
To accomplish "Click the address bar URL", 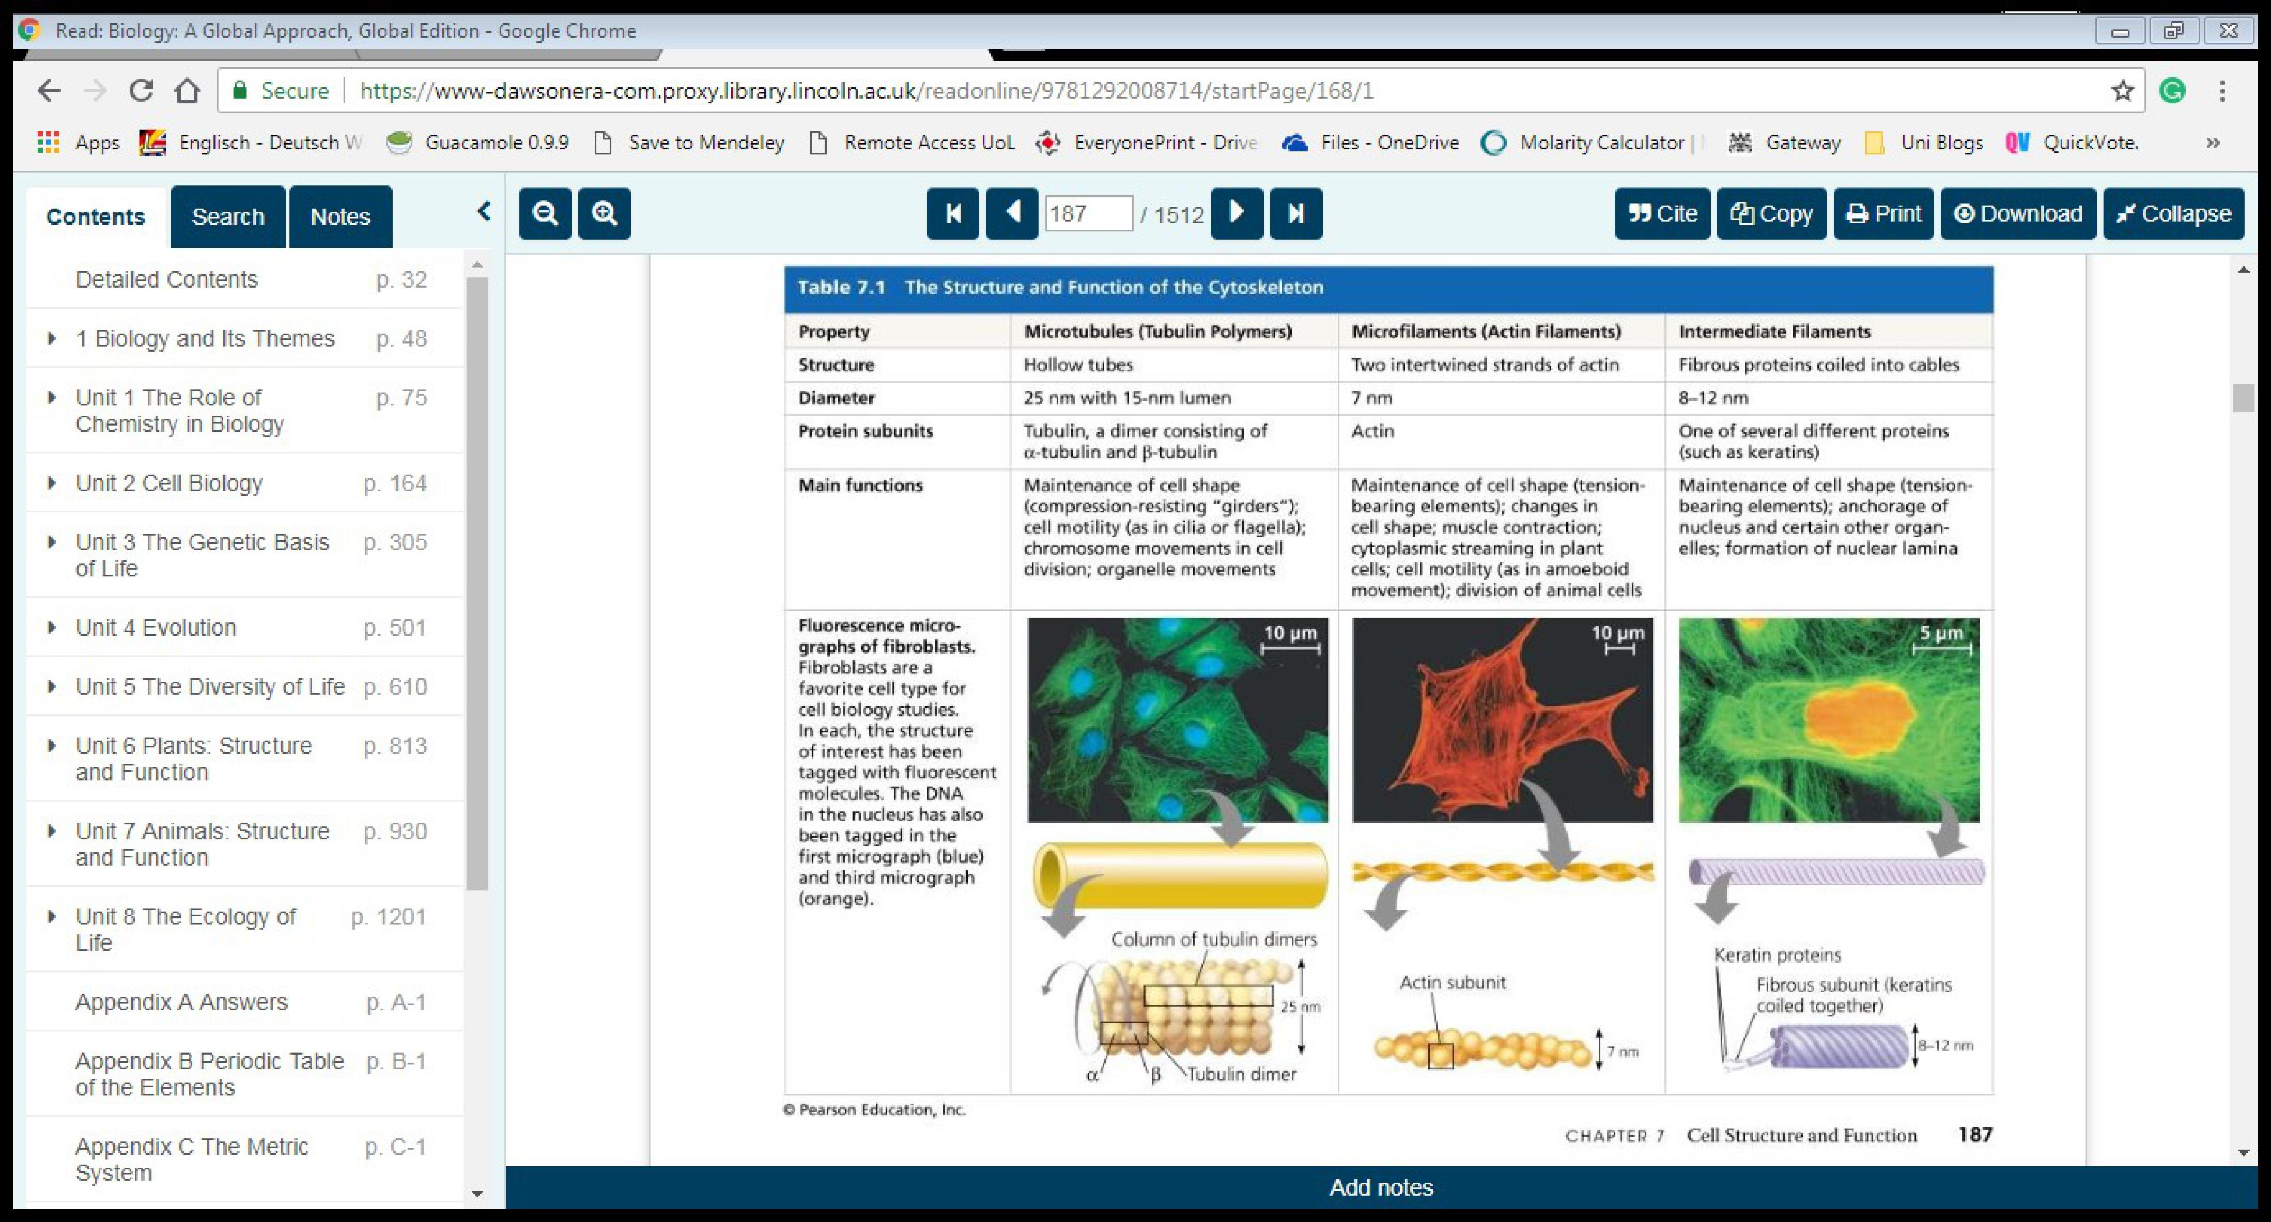I will click(x=867, y=91).
